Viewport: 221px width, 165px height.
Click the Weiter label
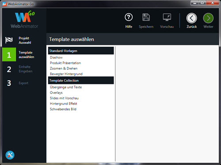[x=208, y=26]
